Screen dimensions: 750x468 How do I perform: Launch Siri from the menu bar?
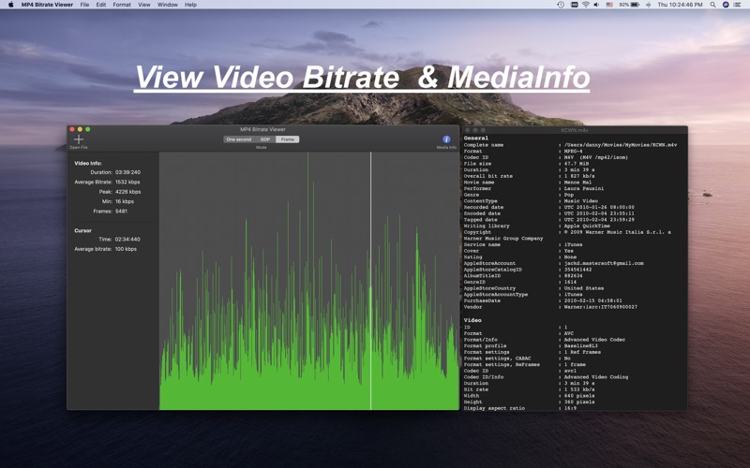click(725, 5)
